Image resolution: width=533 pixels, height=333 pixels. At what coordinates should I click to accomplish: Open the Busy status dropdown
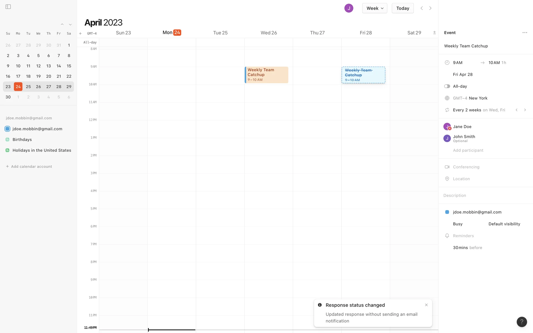457,224
